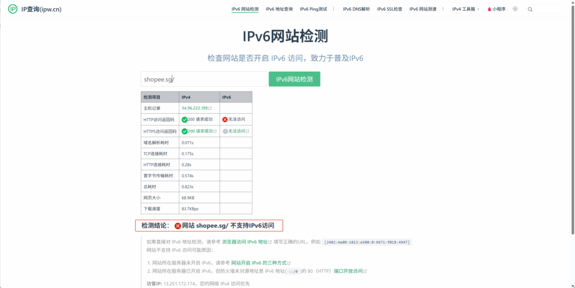This screenshot has height=288, width=575.
Task: Open the IPv6 地址查询 menu item
Action: 279,9
